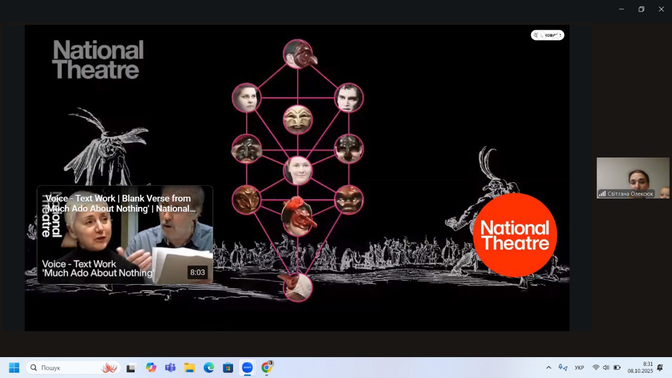Open the Zoom app in the taskbar
Screen dimensions: 672x378
tap(247, 367)
